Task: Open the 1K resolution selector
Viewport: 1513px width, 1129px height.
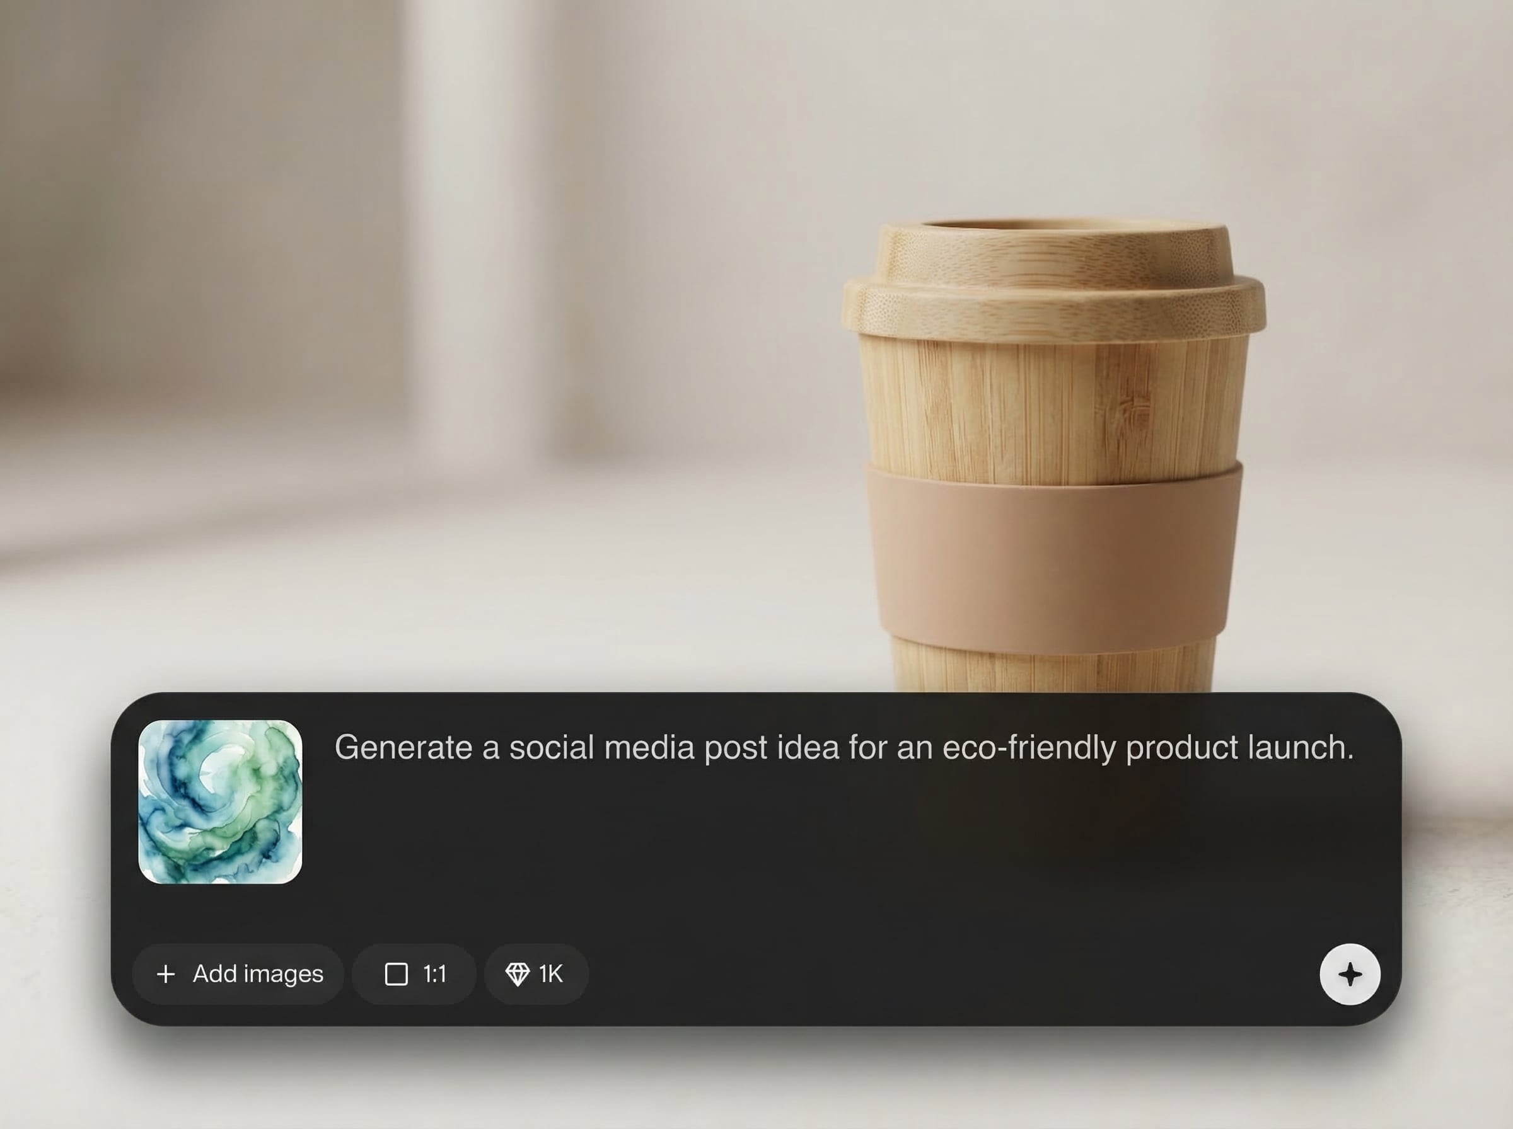Action: tap(536, 974)
